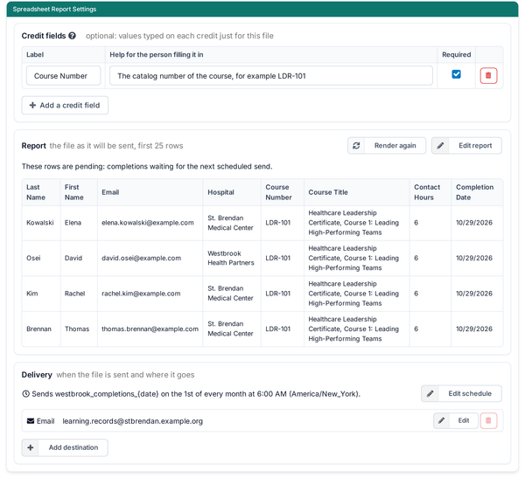Click the plus icon beside Add destination

pyautogui.click(x=31, y=447)
